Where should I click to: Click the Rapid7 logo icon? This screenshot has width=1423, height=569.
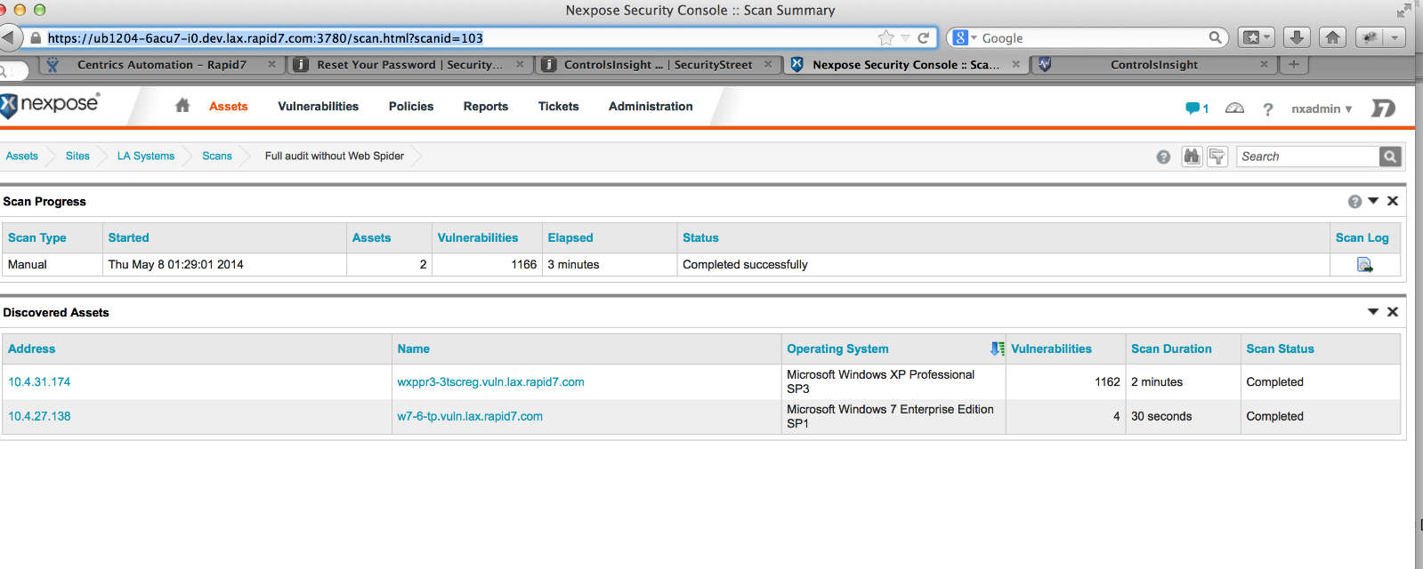[x=1383, y=108]
